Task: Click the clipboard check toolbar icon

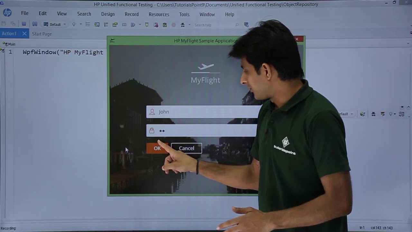Action: pyautogui.click(x=165, y=25)
